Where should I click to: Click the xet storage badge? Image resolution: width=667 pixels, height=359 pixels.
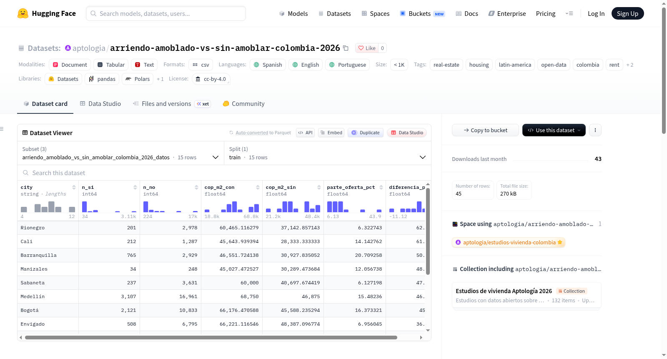click(x=203, y=104)
